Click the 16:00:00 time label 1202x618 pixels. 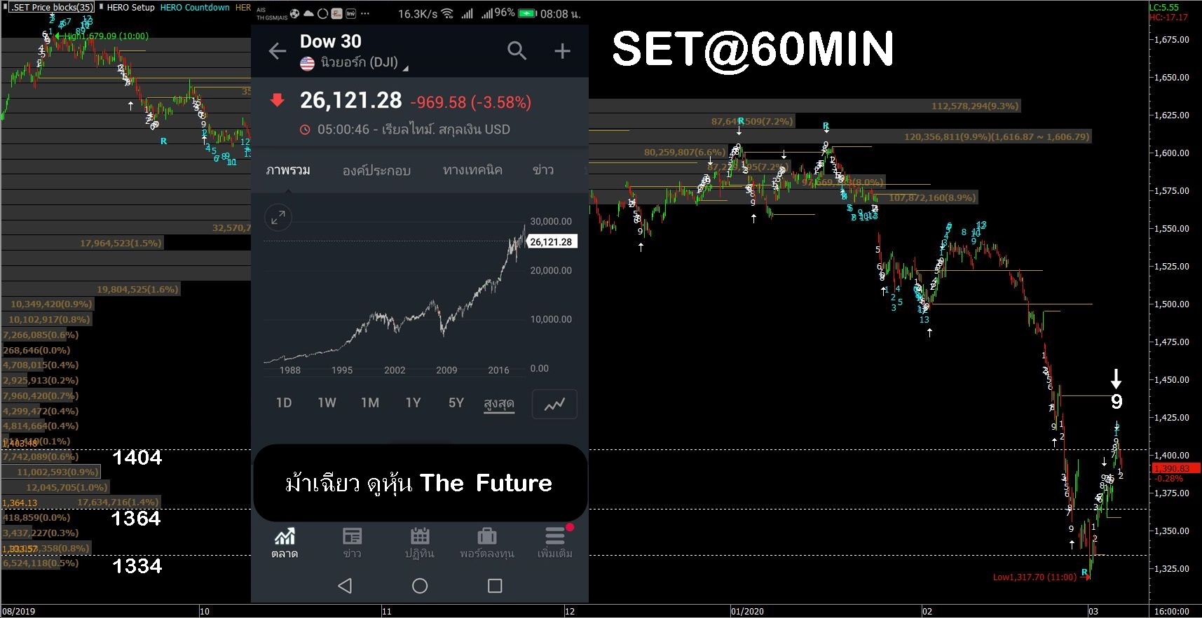[x=1172, y=612]
